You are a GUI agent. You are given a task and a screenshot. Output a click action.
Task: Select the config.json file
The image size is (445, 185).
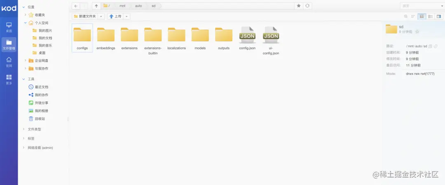[x=247, y=38]
